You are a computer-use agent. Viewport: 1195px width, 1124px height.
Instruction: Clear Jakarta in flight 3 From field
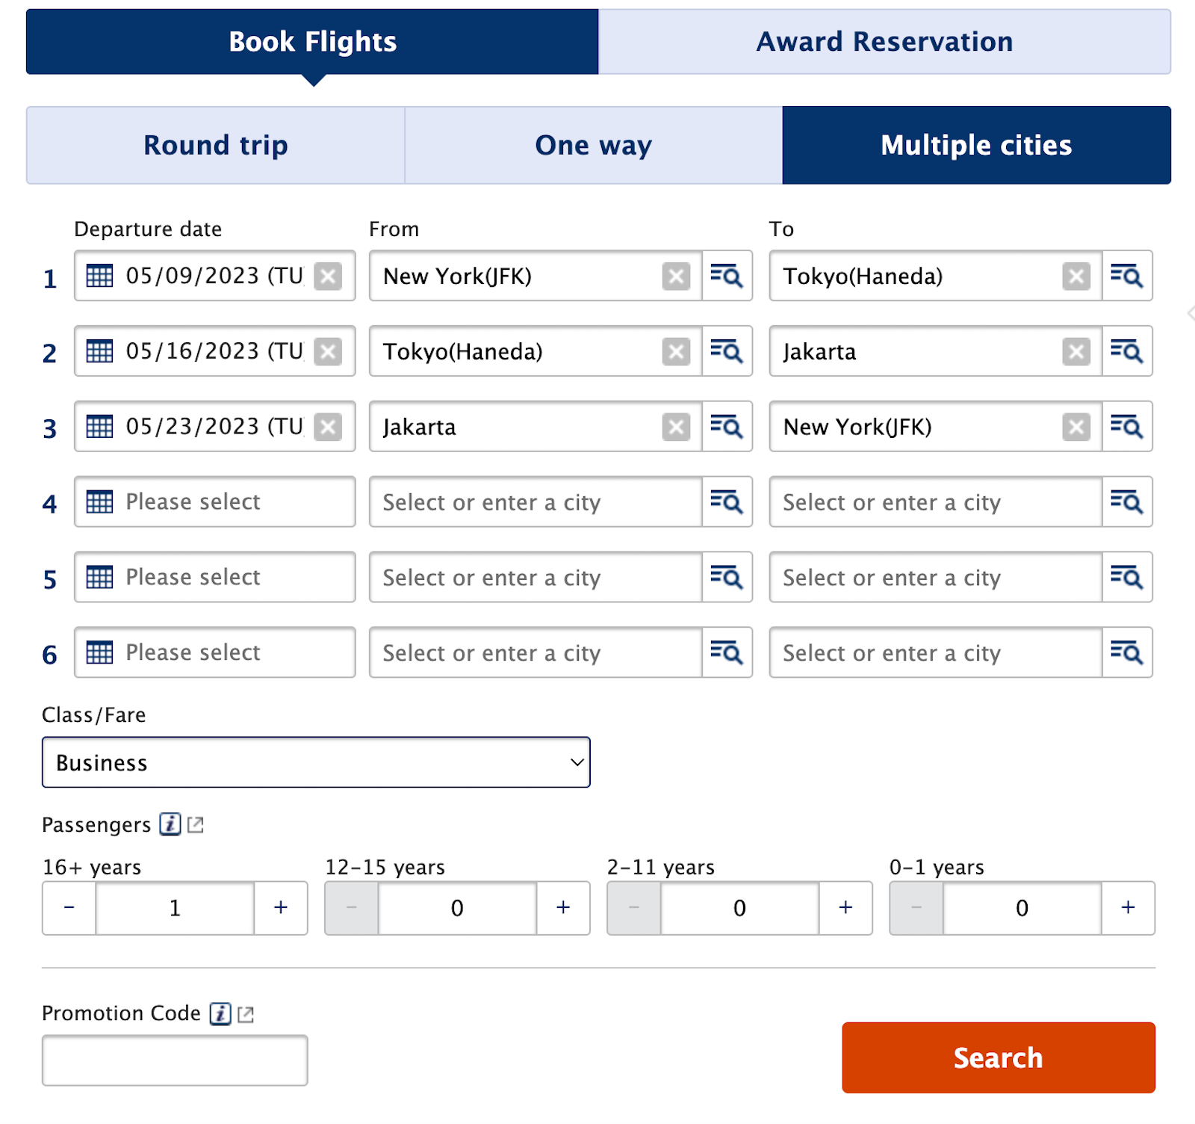676,427
